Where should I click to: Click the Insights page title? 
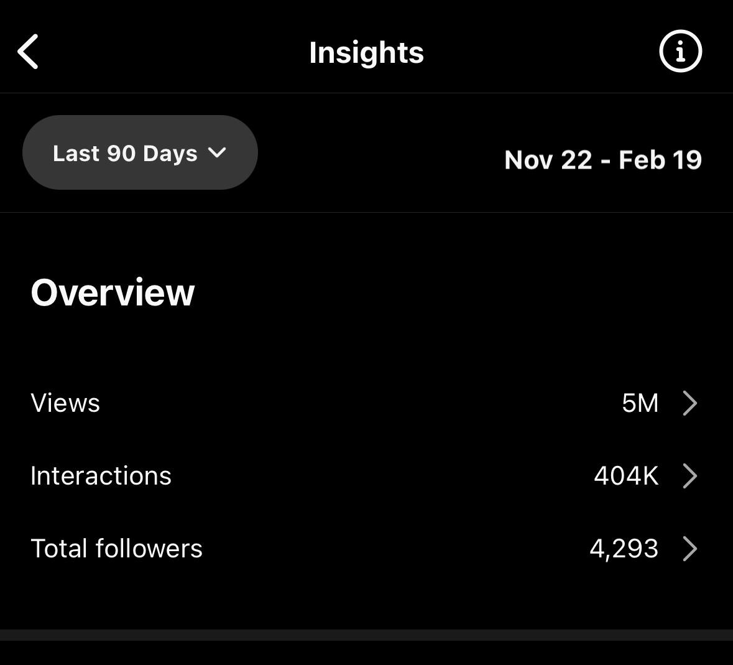point(366,52)
